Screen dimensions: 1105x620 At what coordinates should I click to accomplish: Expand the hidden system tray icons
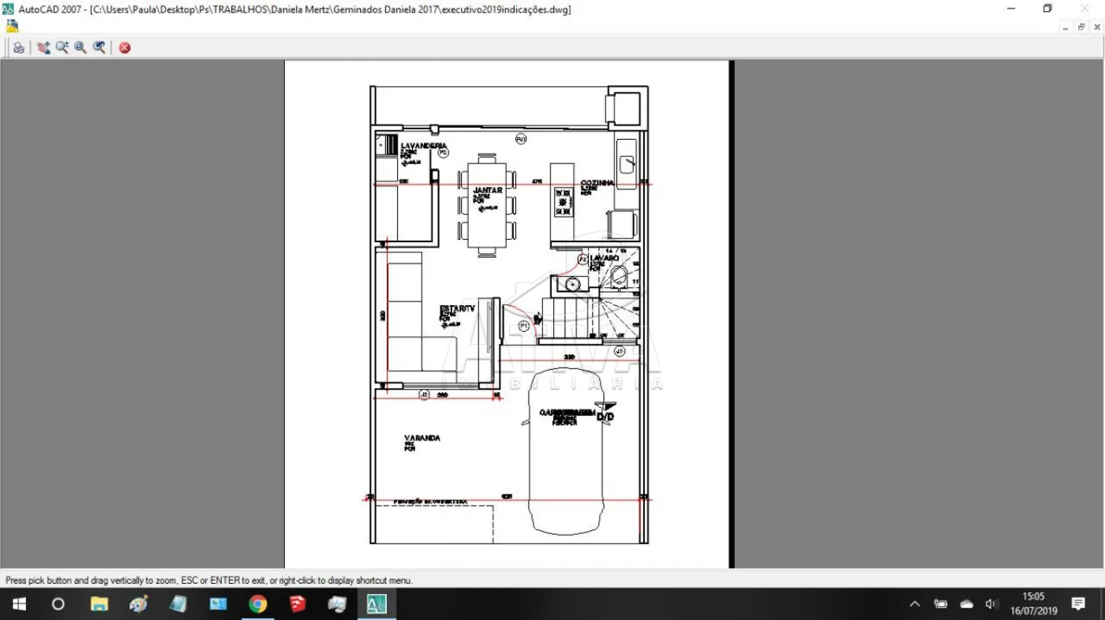(x=915, y=604)
